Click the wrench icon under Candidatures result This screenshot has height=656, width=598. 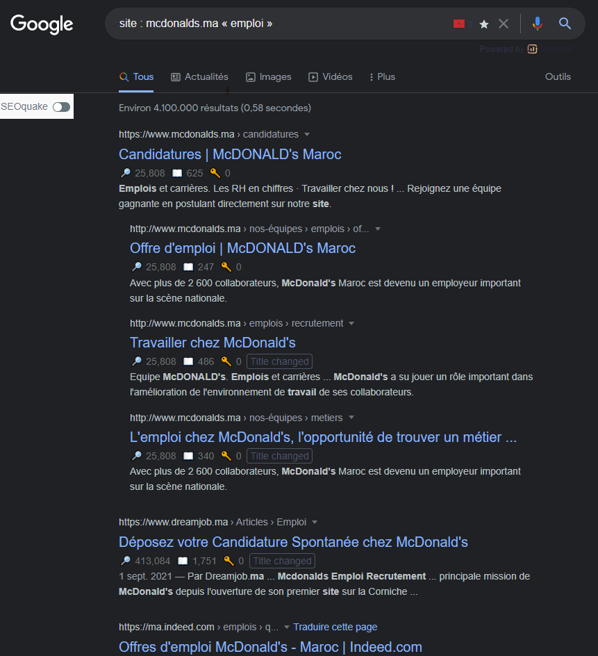pos(214,172)
